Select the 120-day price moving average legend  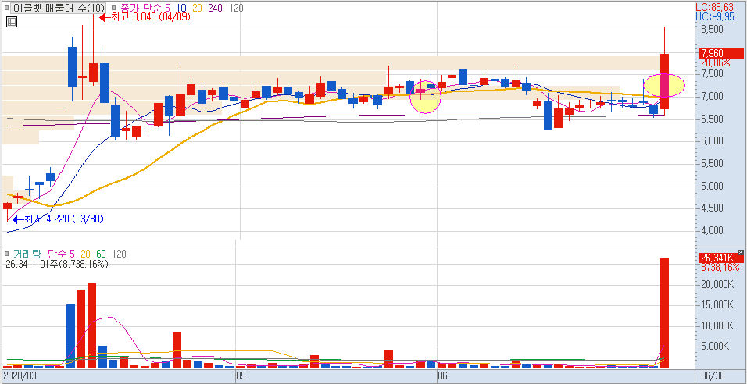(x=236, y=8)
